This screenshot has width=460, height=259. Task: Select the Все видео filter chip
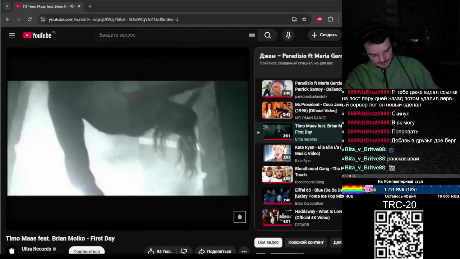coord(268,242)
